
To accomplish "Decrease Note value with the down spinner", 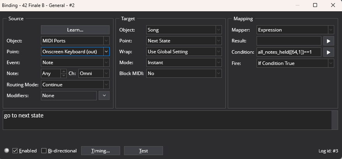I will (64, 75).
